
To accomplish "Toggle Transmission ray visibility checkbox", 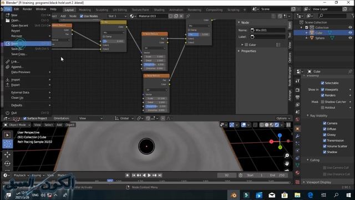I will 324,141.
